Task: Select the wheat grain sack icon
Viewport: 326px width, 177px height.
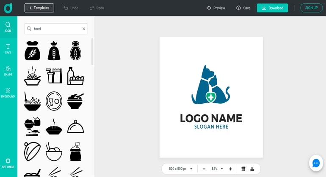Action: click(x=32, y=51)
